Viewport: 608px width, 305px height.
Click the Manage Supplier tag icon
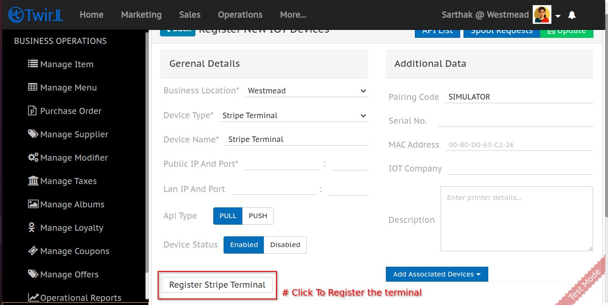click(33, 134)
